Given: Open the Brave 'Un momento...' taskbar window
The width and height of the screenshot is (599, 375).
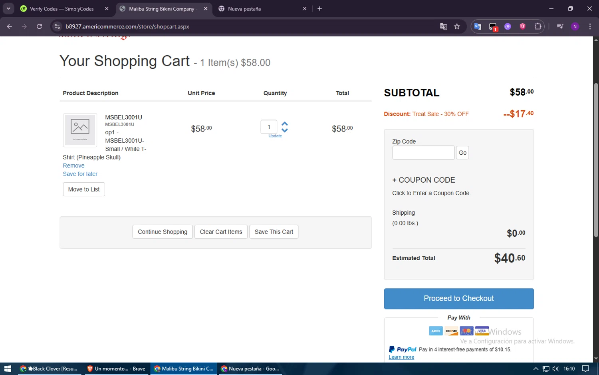Looking at the screenshot, I should (116, 369).
